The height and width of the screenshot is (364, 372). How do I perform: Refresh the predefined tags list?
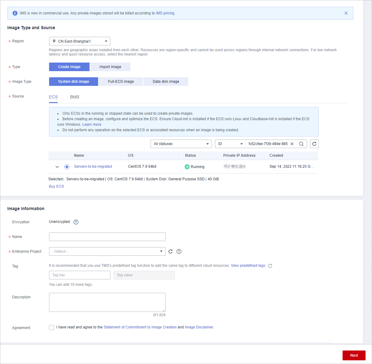click(x=270, y=266)
